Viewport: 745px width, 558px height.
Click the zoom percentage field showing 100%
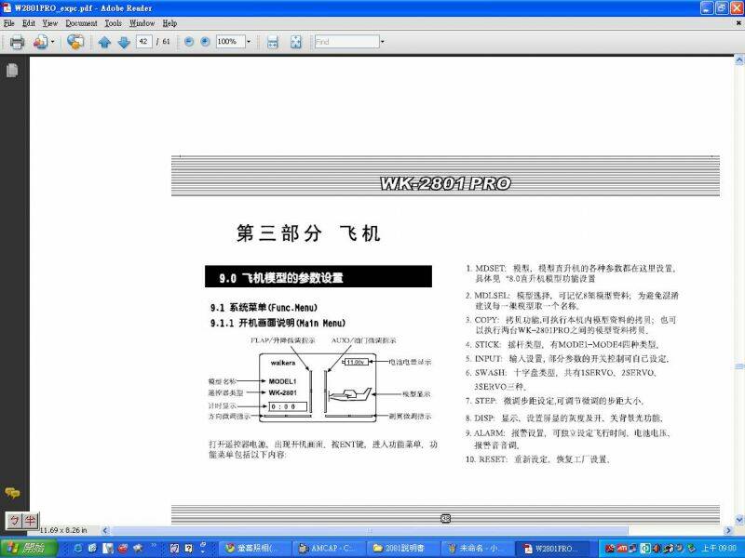click(230, 42)
